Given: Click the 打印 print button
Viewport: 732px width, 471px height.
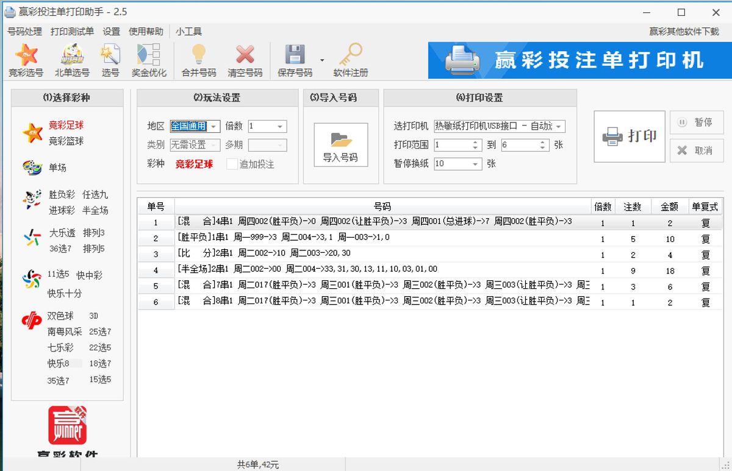Looking at the screenshot, I should click(630, 136).
